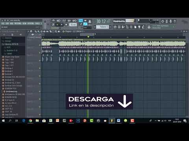The height and width of the screenshot is (141, 189).
Task: Select the Slip tool in Playlist
Action: pyautogui.click(x=47, y=31)
